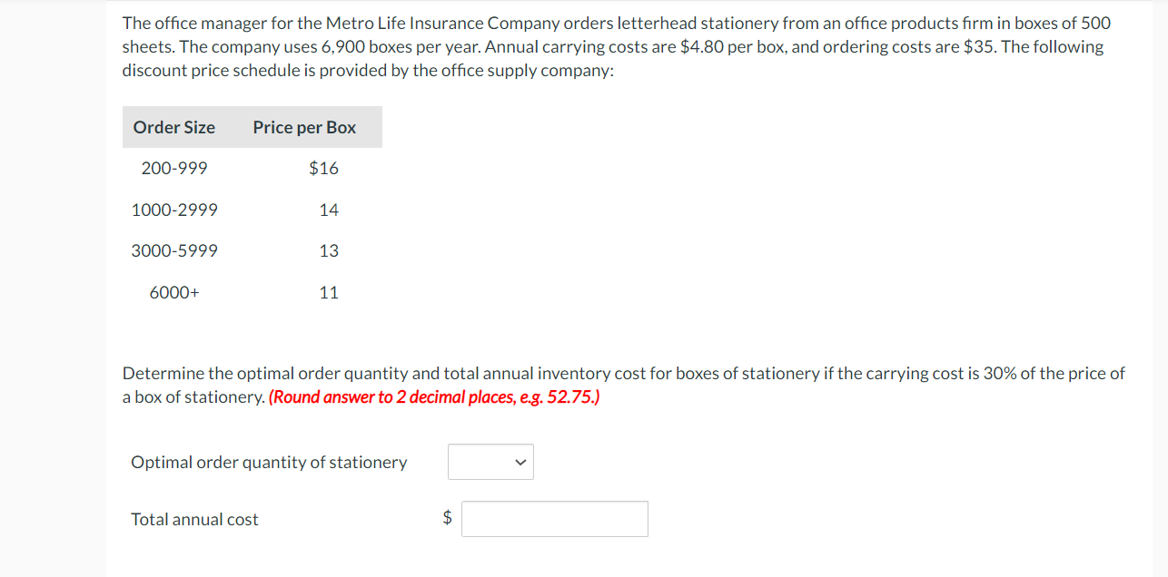This screenshot has height=577, width=1168.
Task: Click the 'discount price schedule' text line
Action: pyautogui.click(x=368, y=70)
